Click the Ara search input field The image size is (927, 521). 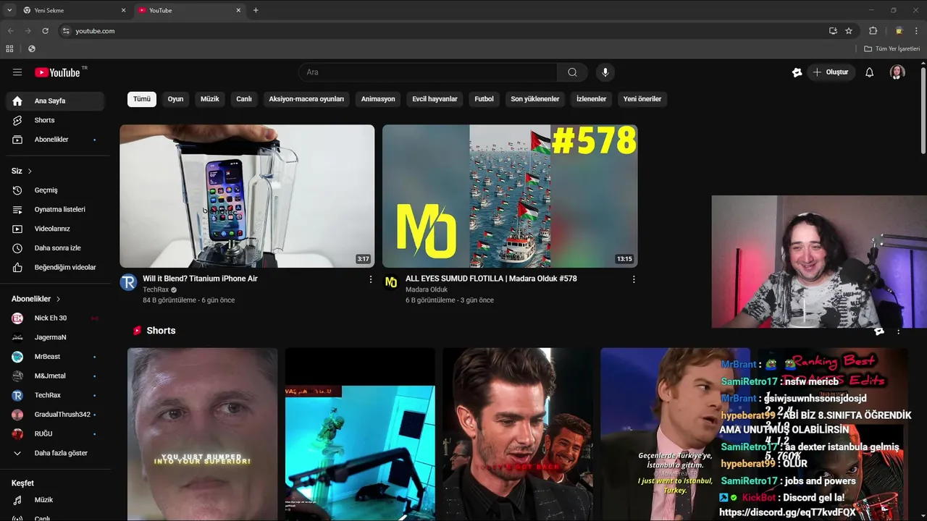tap(427, 72)
